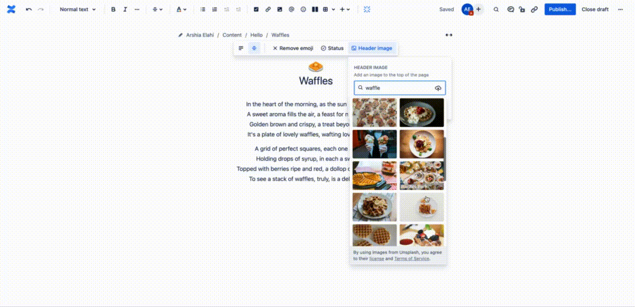Click the Status button
635x307 pixels.
tap(332, 49)
